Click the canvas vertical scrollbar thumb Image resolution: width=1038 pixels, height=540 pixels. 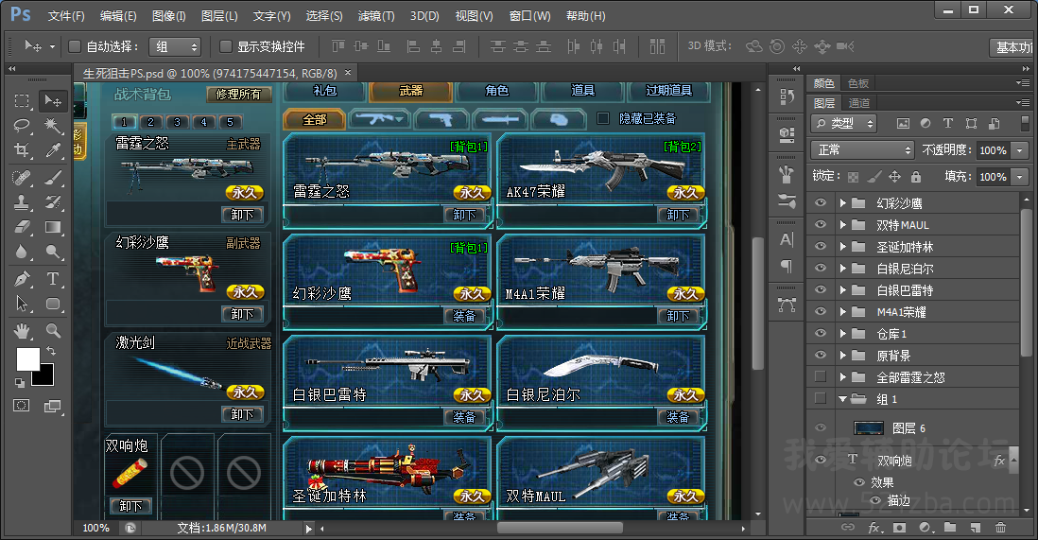click(x=758, y=303)
